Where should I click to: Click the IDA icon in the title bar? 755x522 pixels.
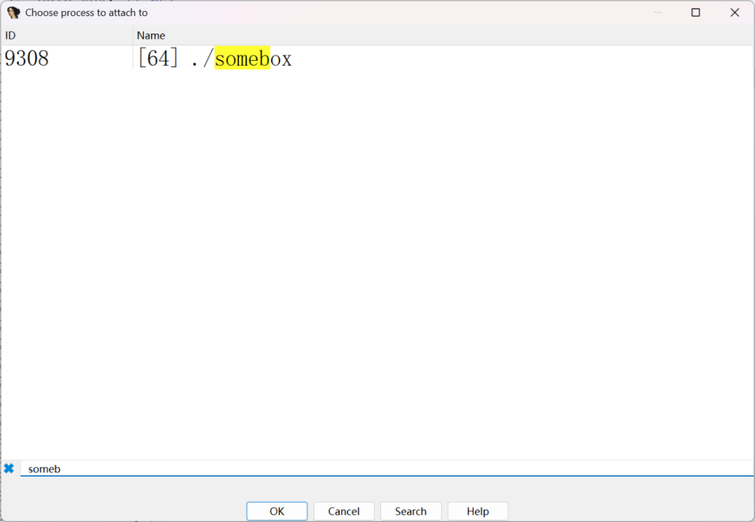click(13, 13)
